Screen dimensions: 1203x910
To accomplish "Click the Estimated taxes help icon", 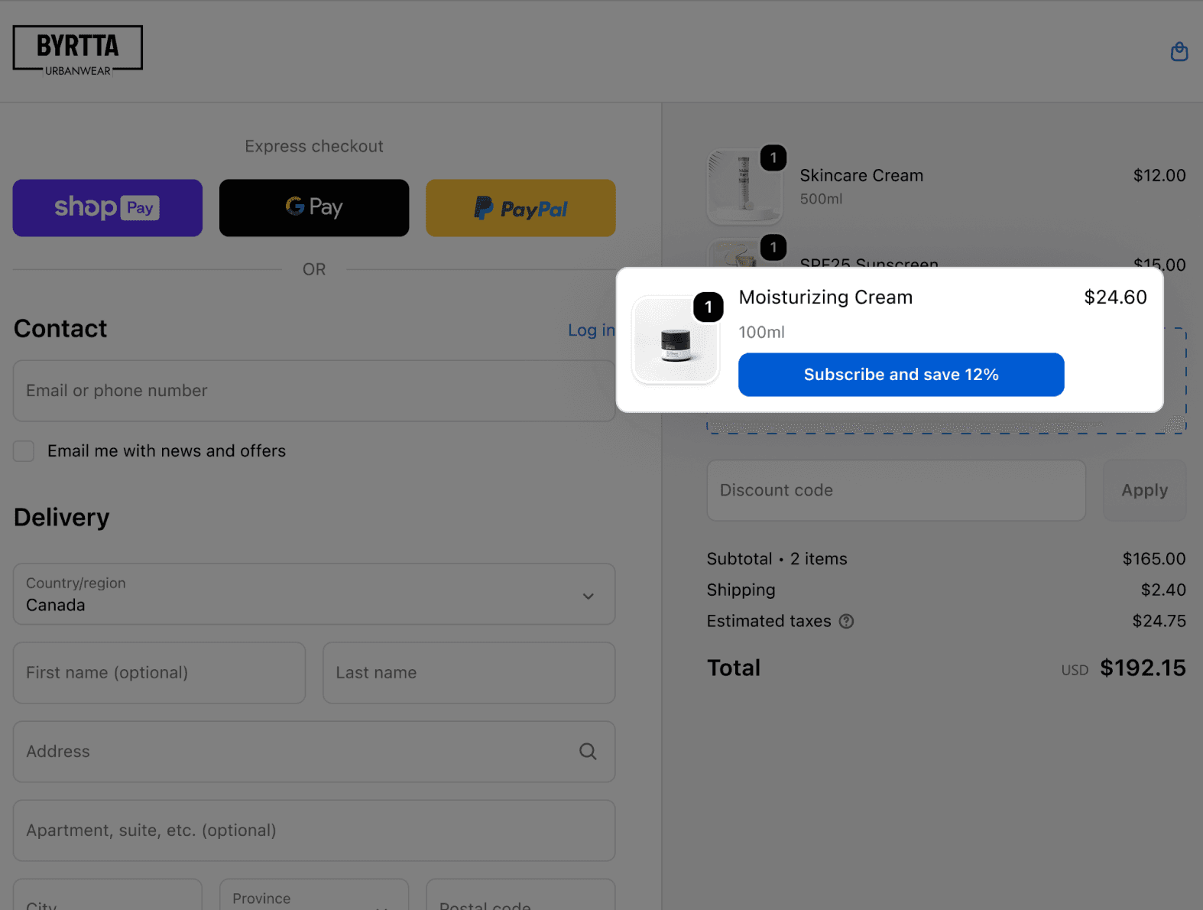I will click(x=846, y=622).
